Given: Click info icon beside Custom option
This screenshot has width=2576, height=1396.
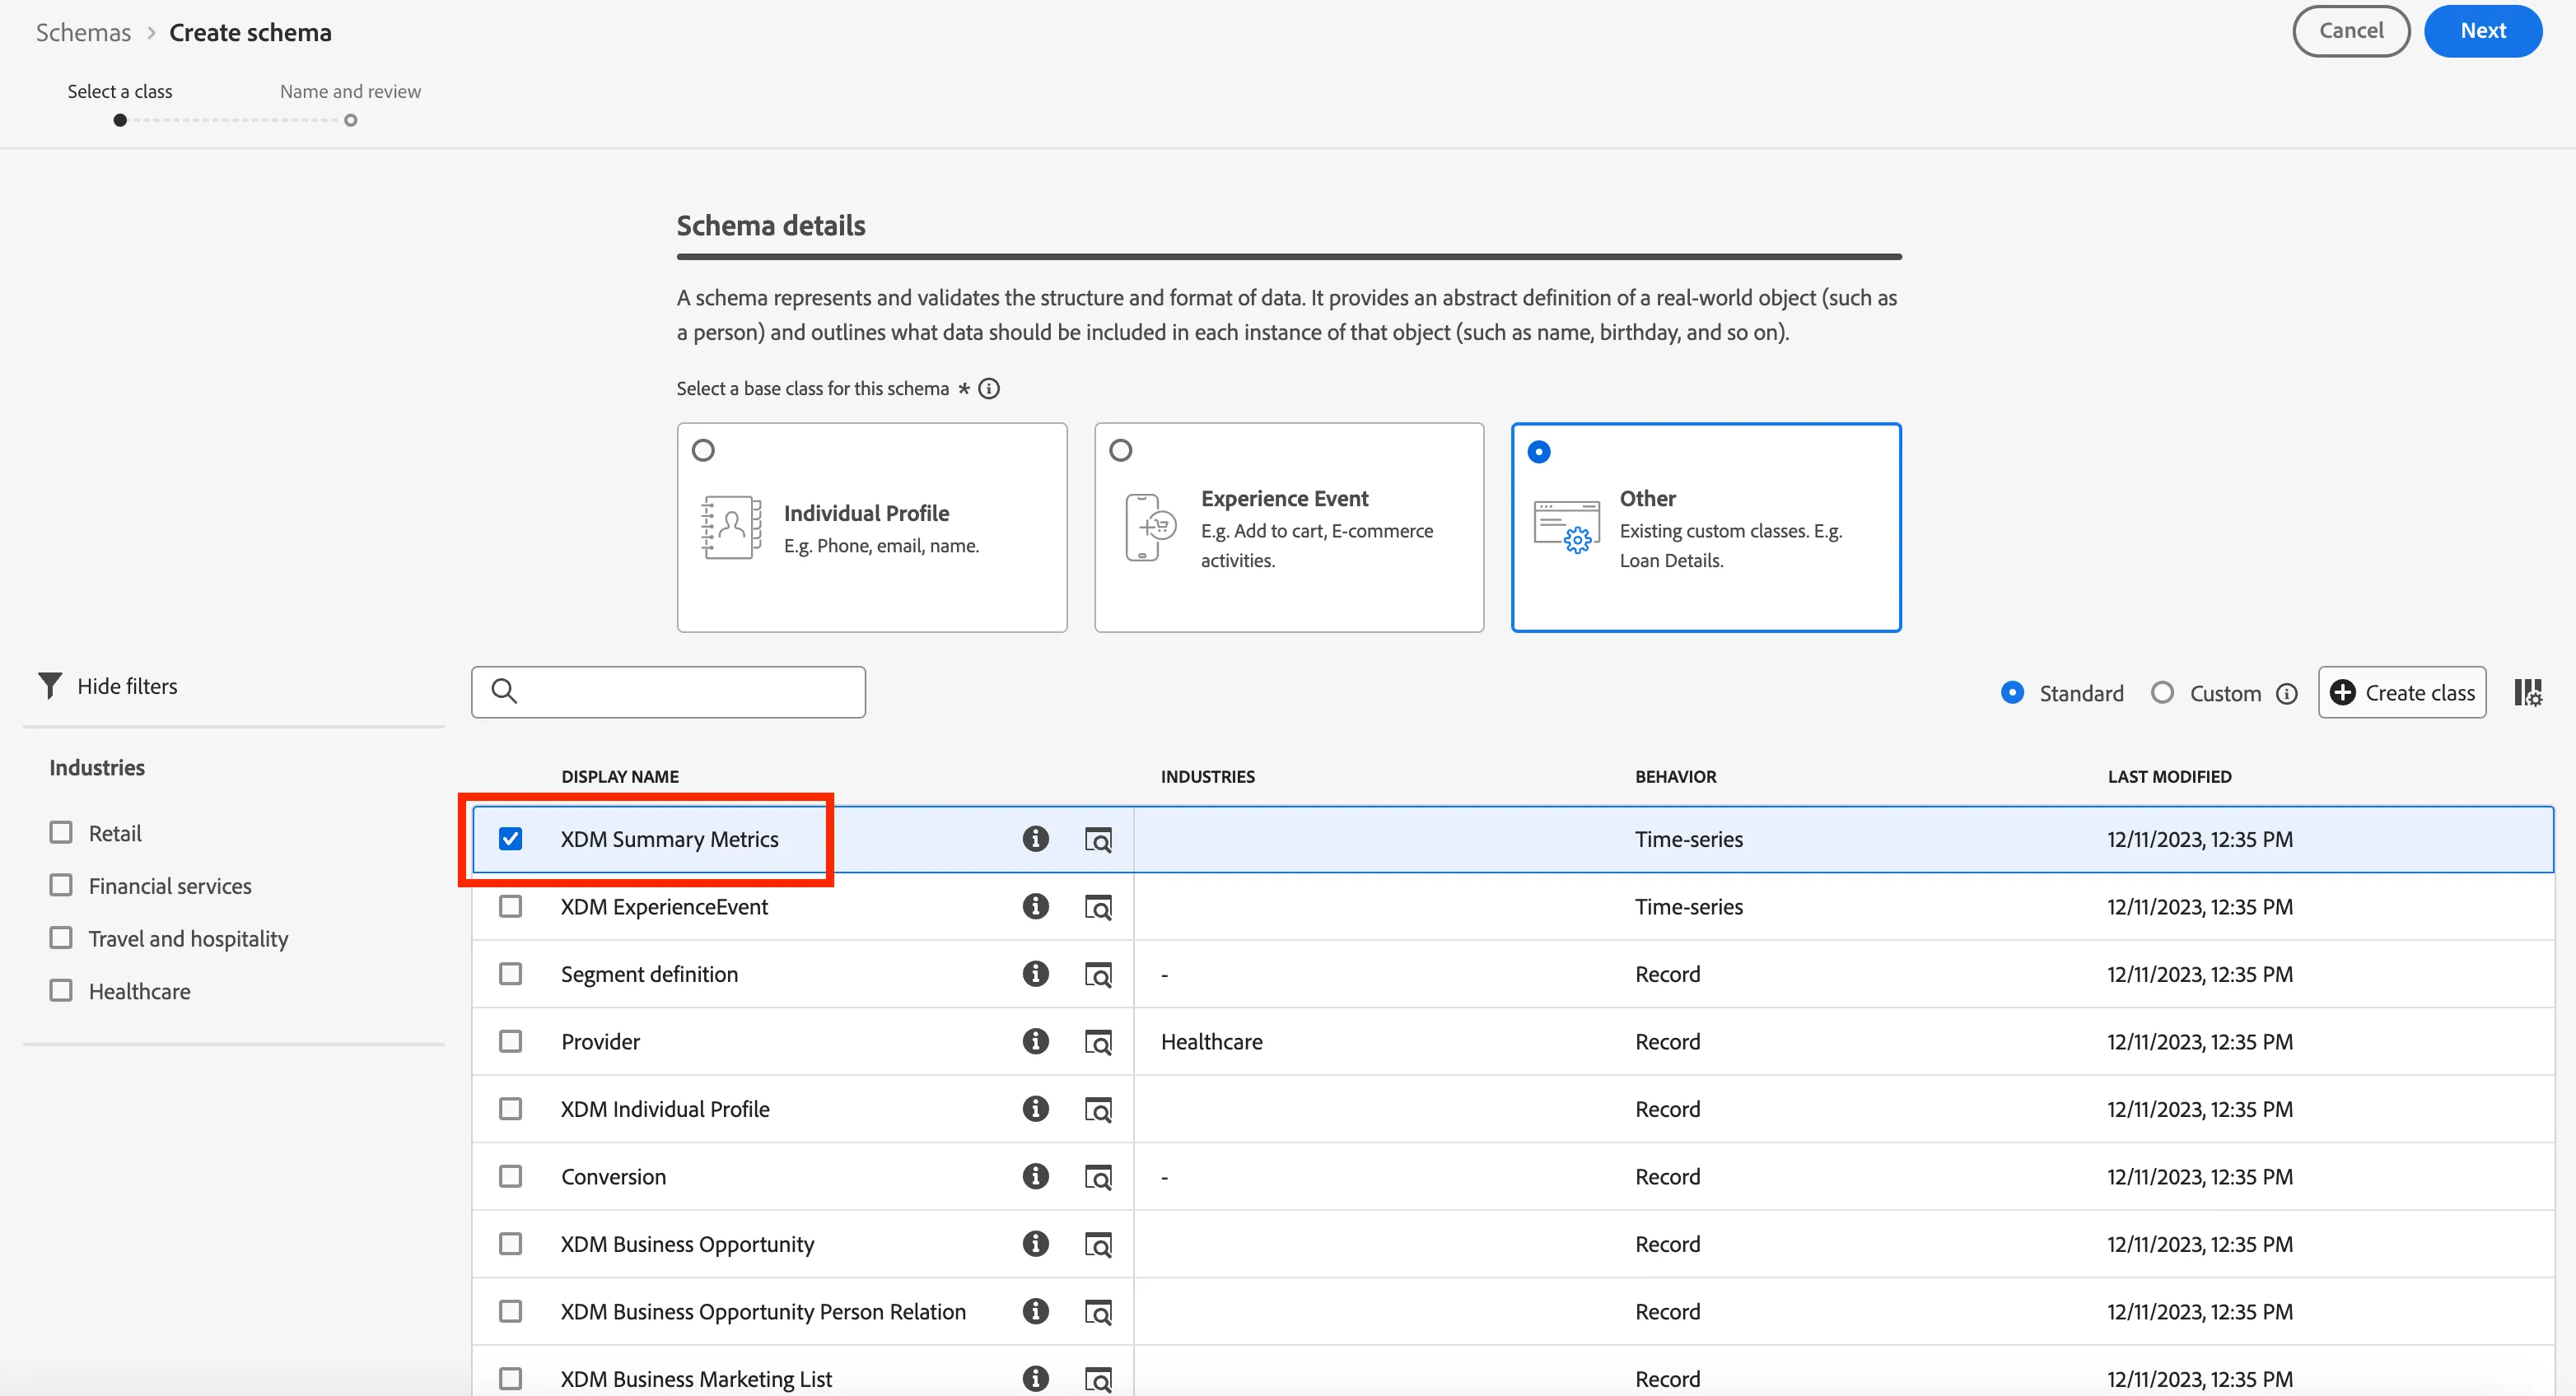Looking at the screenshot, I should point(2287,694).
